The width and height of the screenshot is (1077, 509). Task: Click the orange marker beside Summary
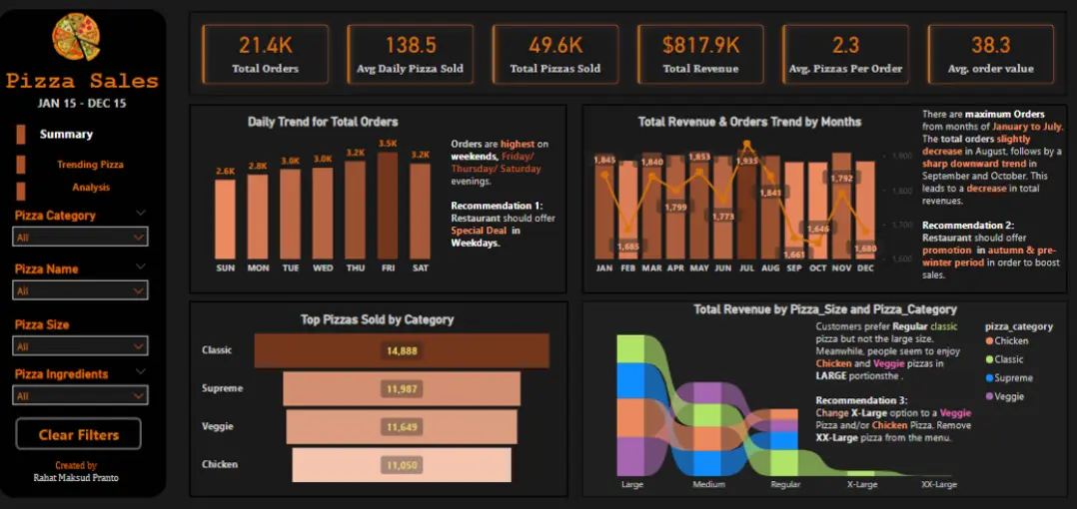pyautogui.click(x=21, y=135)
